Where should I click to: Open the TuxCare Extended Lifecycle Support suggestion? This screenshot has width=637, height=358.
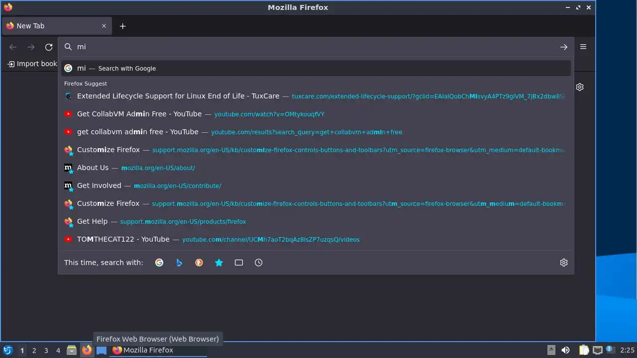[316, 96]
